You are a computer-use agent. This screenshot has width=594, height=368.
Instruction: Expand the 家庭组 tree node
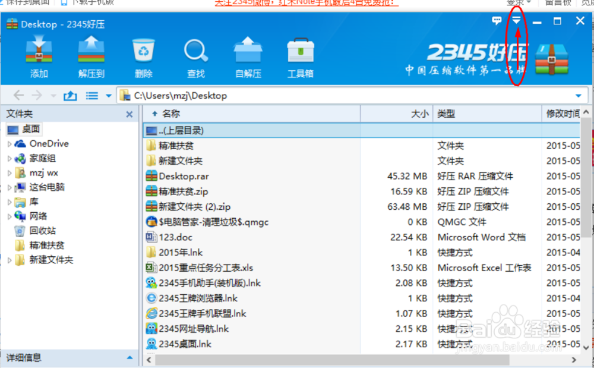click(x=10, y=158)
